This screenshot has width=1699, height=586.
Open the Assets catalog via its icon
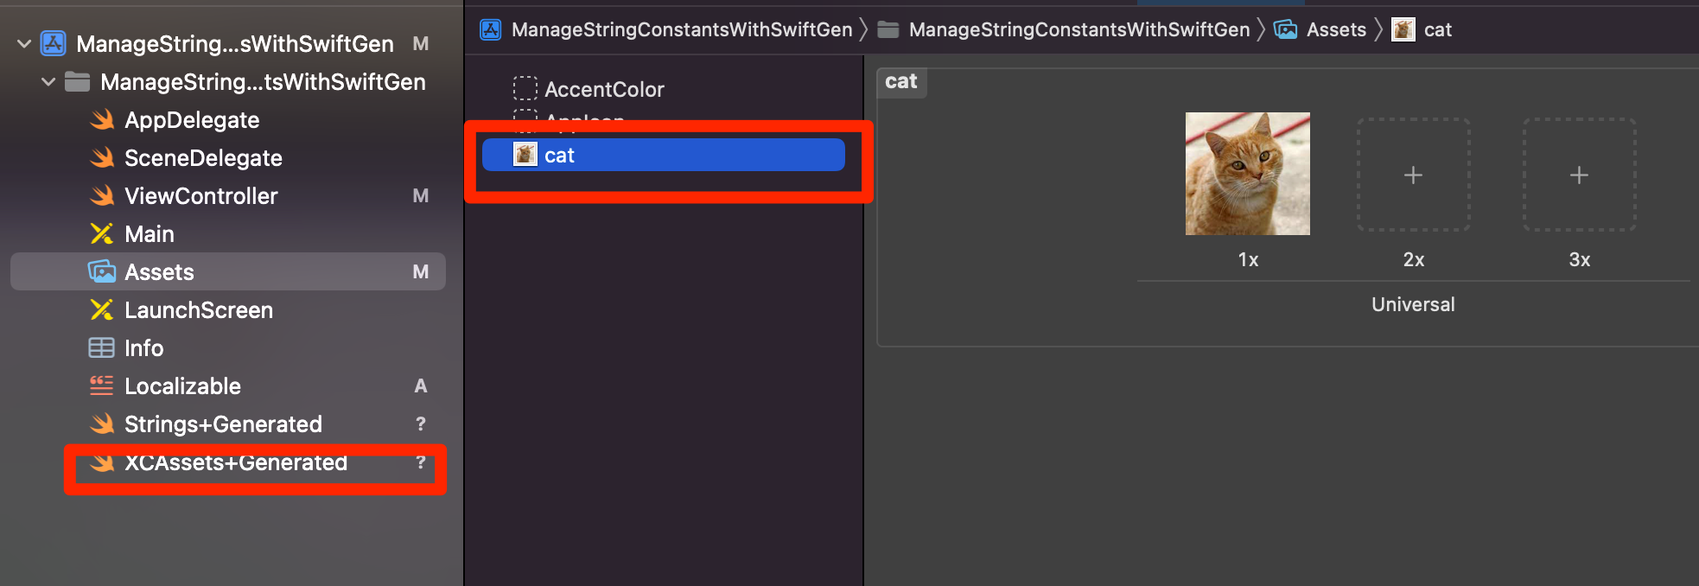tap(102, 271)
